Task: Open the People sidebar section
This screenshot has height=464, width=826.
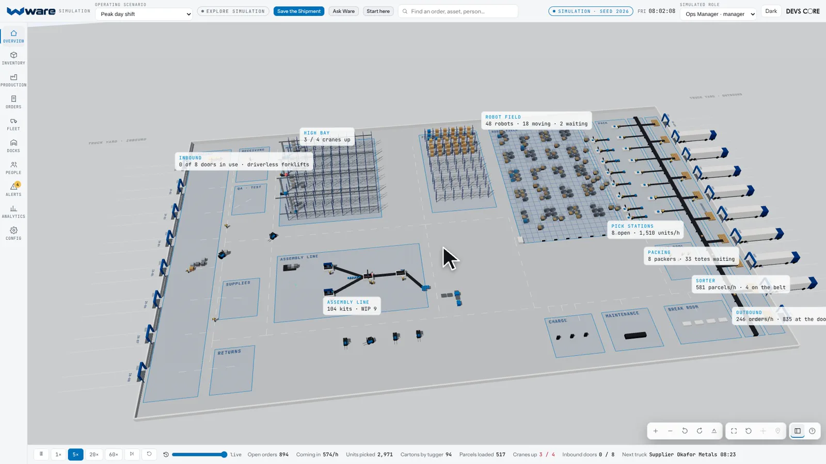Action: click(13, 168)
